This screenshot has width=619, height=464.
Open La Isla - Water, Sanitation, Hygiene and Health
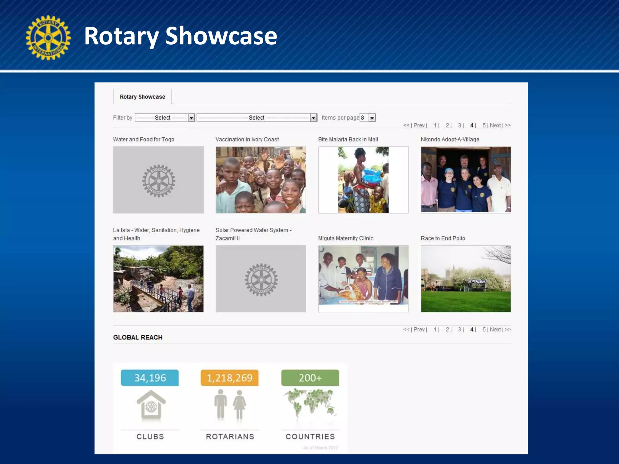(x=156, y=234)
